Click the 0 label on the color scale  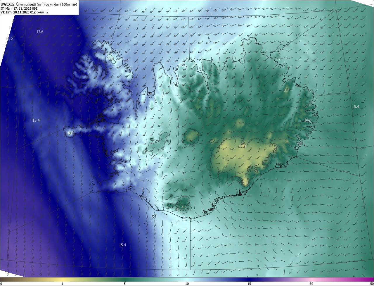[1, 284]
